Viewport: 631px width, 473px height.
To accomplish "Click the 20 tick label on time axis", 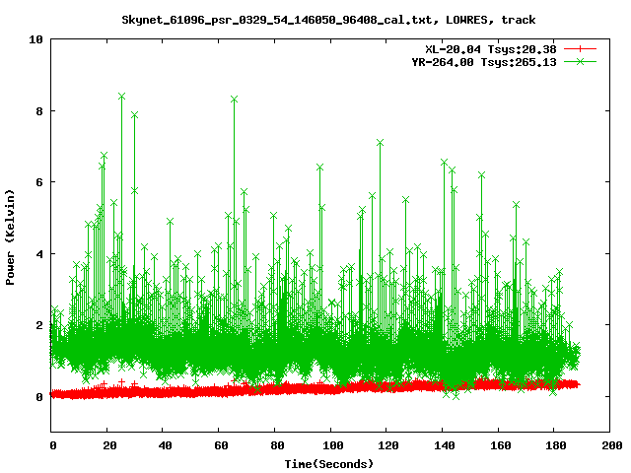I will [x=107, y=445].
